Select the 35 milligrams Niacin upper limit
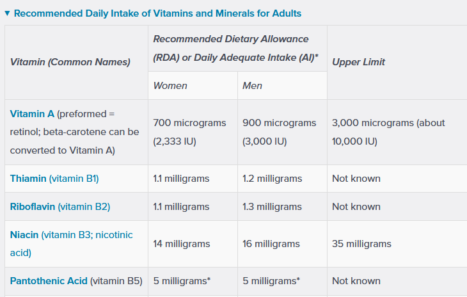 click(x=397, y=244)
